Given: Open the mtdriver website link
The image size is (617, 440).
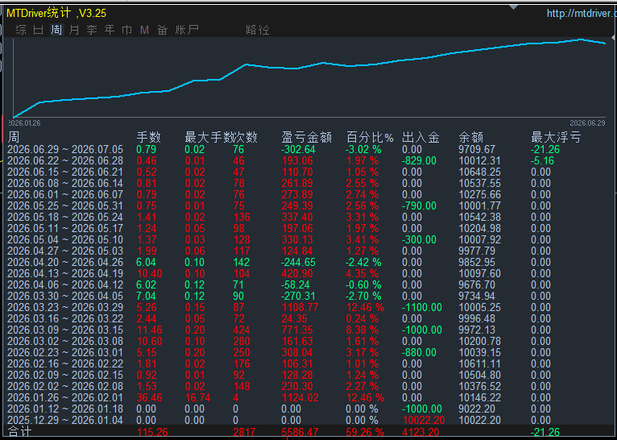Looking at the screenshot, I should (582, 14).
